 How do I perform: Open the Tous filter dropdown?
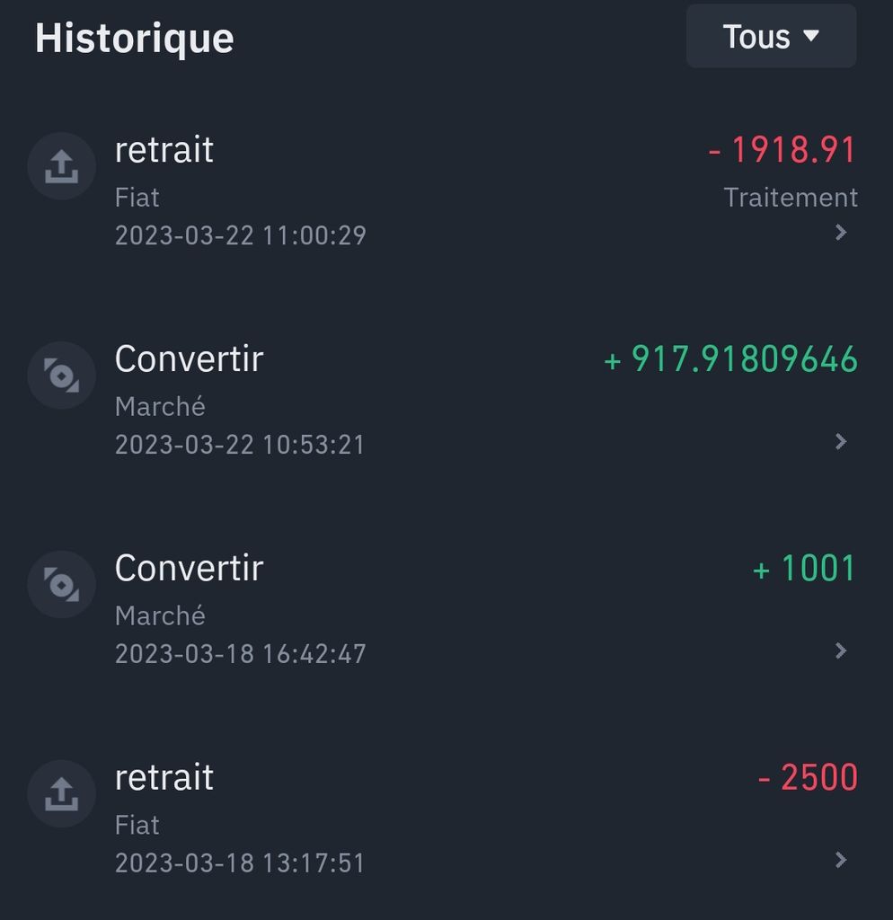771,37
